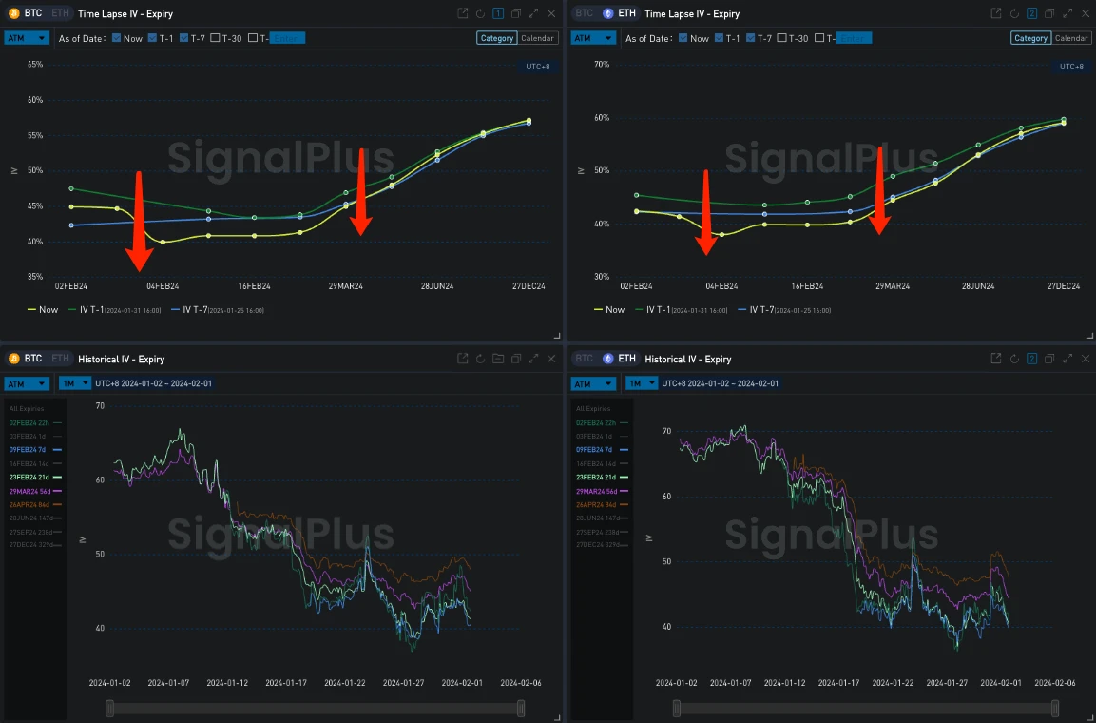Switch BTC Time Lapse panel to ETH
The image size is (1096, 723).
(x=60, y=13)
